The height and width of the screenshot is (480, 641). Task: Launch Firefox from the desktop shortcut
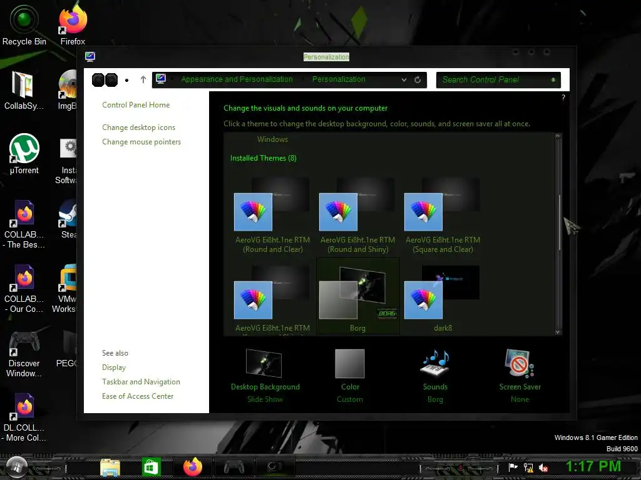click(x=73, y=24)
